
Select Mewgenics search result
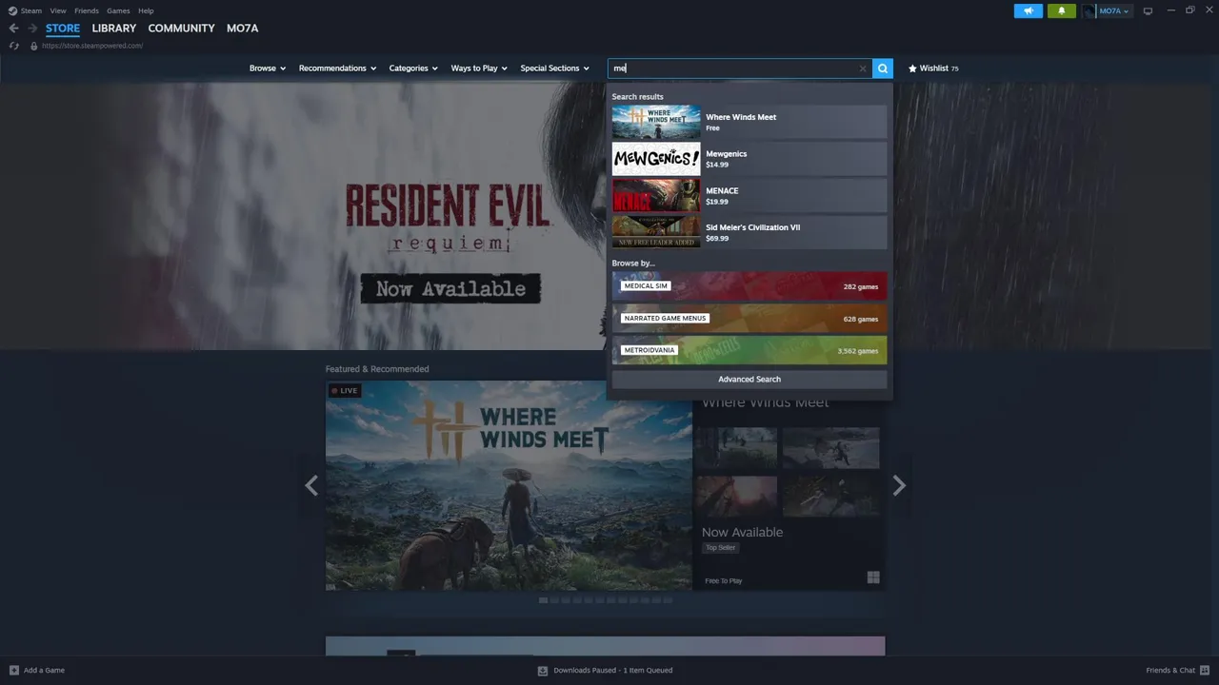pos(749,159)
